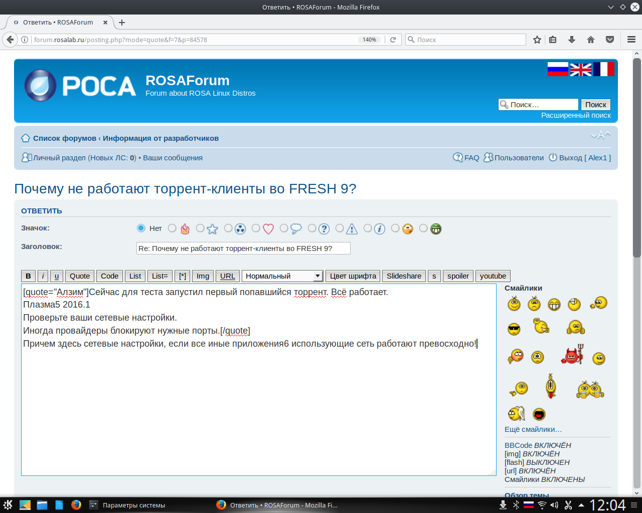
Task: Select the thought bubble topic icon radio button
Action: pos(284,228)
